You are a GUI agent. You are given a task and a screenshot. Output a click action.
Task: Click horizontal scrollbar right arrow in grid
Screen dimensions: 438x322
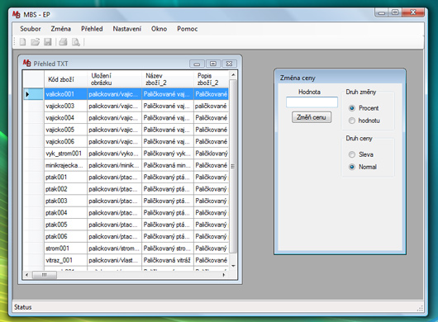tap(224, 275)
